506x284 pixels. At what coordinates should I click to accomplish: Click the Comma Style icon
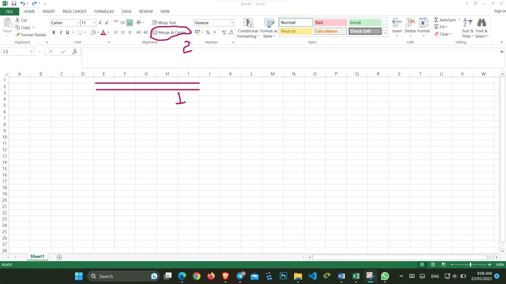(x=215, y=32)
